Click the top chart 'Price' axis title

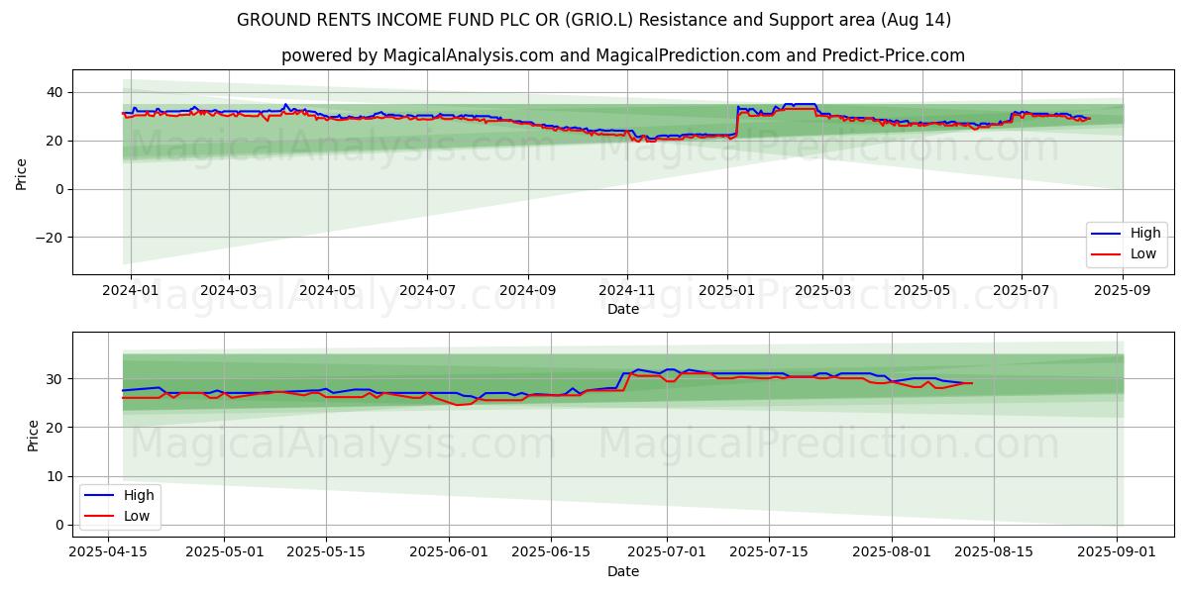coord(22,172)
